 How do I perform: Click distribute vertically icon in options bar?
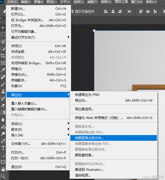129,11
